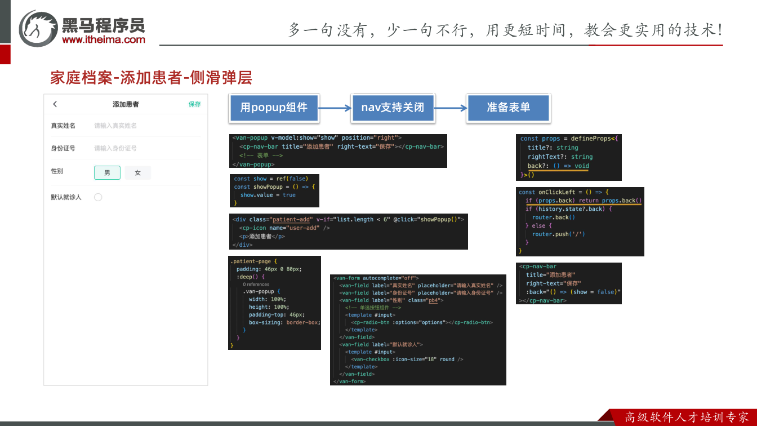Select the 男 gender option
The image size is (757, 426).
click(107, 172)
